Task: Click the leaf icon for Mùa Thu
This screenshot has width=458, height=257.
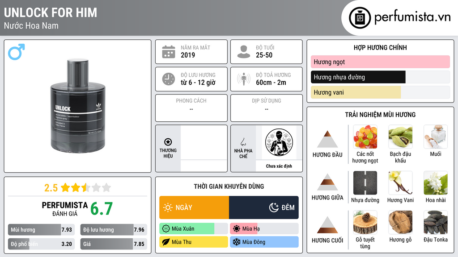Action: tap(166, 242)
